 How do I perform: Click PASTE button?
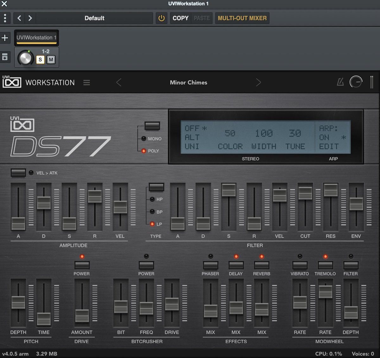(202, 18)
